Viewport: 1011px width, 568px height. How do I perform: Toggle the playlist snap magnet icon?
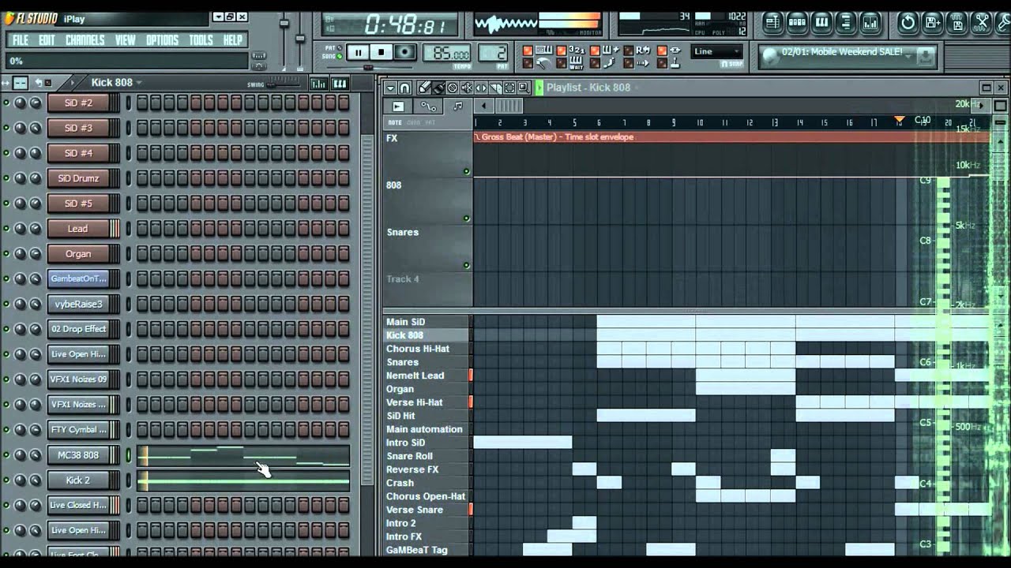click(404, 88)
